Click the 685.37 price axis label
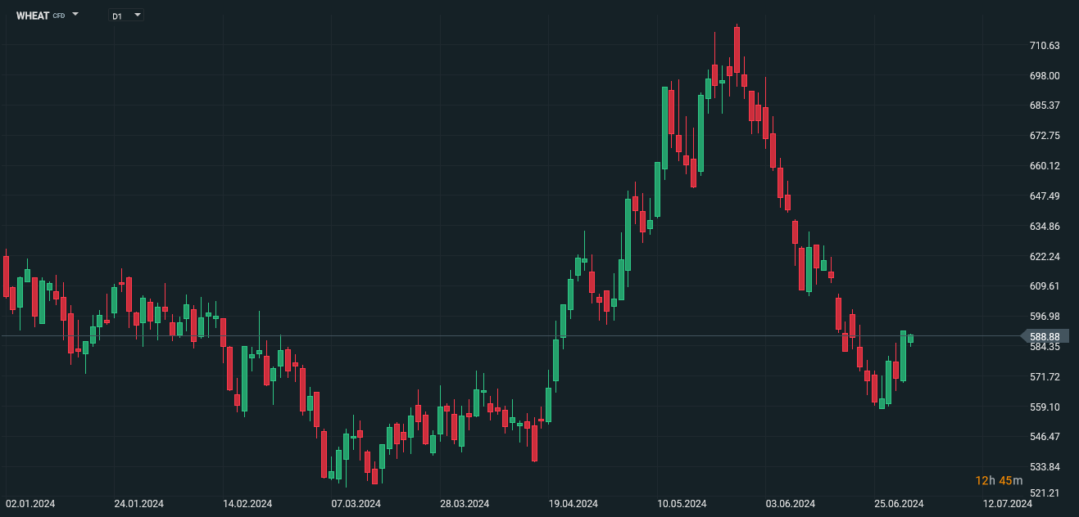 pos(1045,106)
